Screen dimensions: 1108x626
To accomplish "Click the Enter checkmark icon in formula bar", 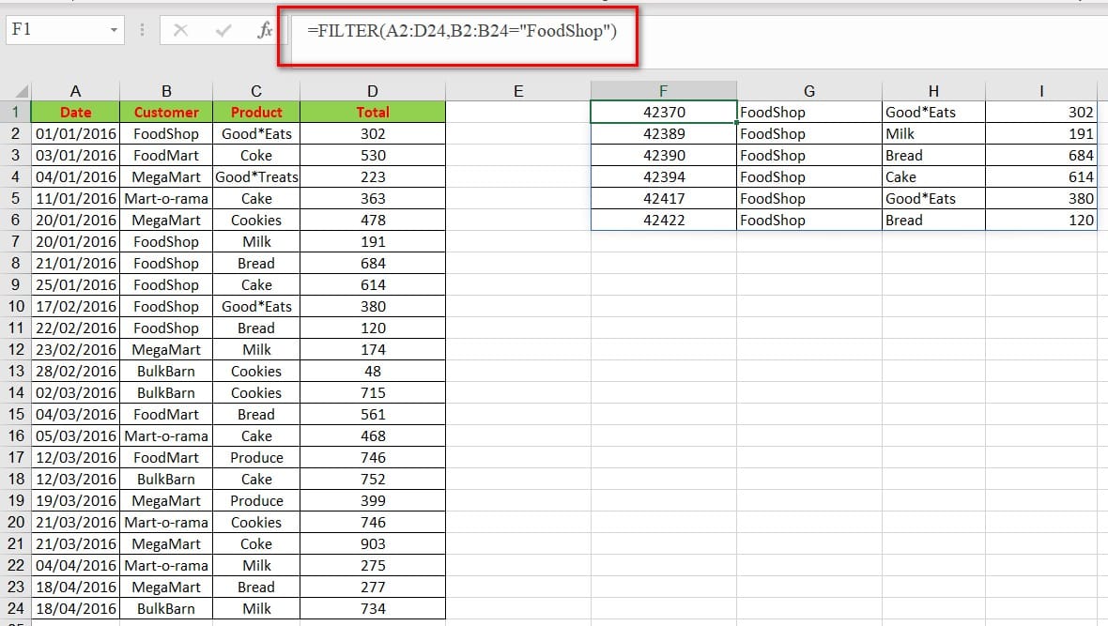I will click(223, 30).
